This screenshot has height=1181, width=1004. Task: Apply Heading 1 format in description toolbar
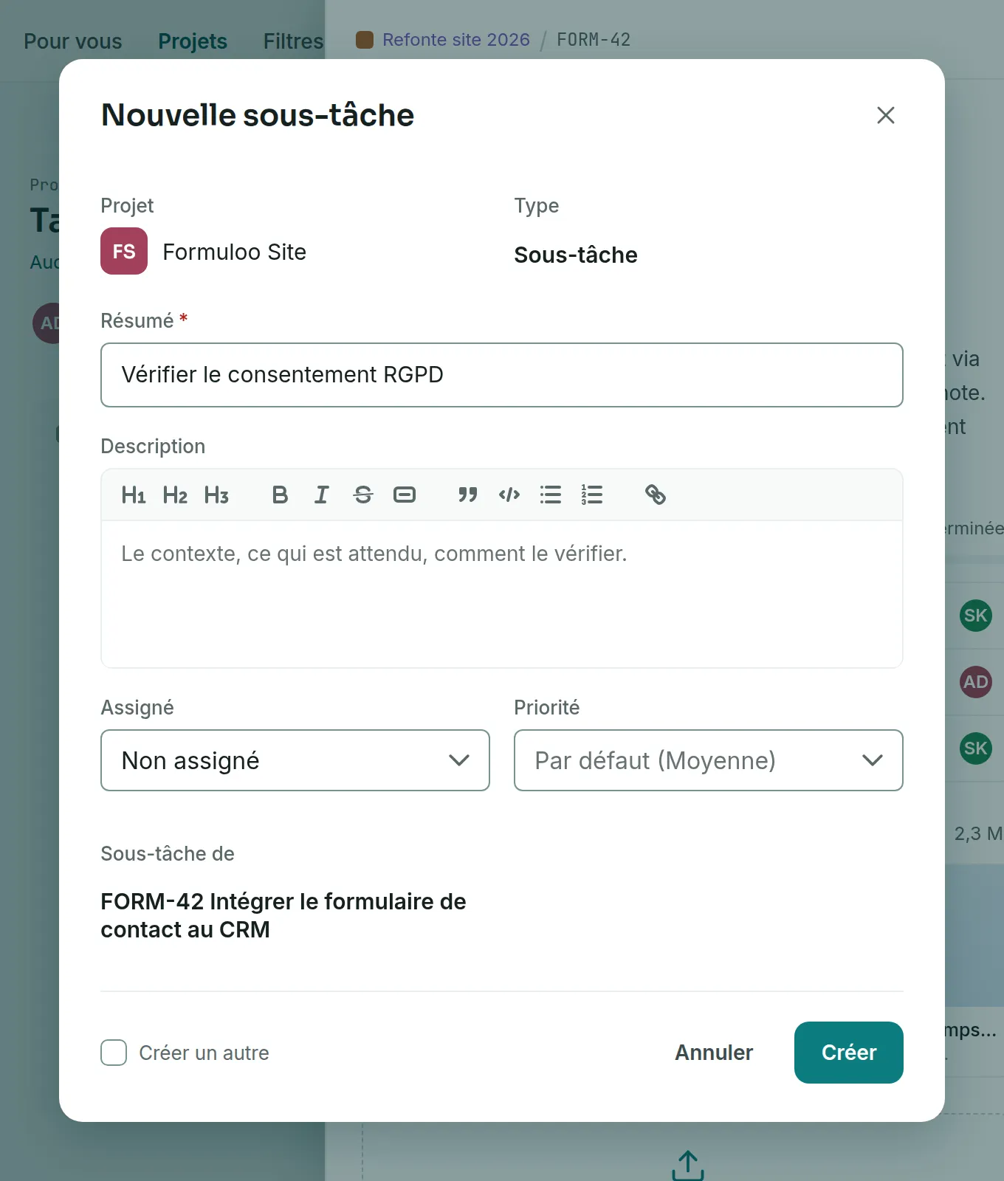click(x=134, y=495)
